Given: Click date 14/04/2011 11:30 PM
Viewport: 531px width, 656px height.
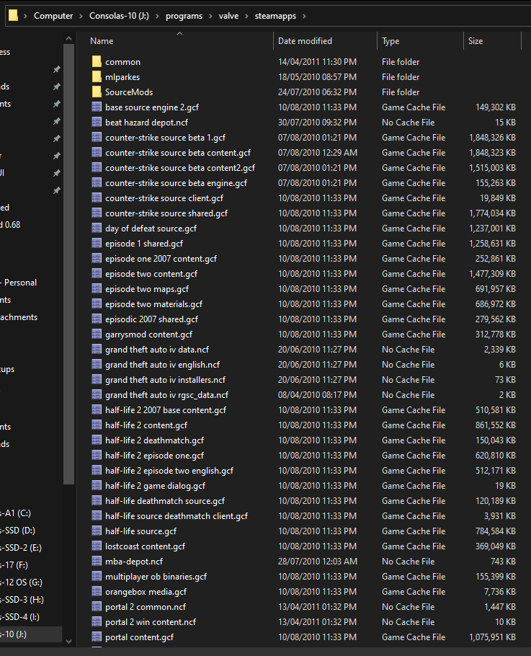Looking at the screenshot, I should tap(317, 62).
